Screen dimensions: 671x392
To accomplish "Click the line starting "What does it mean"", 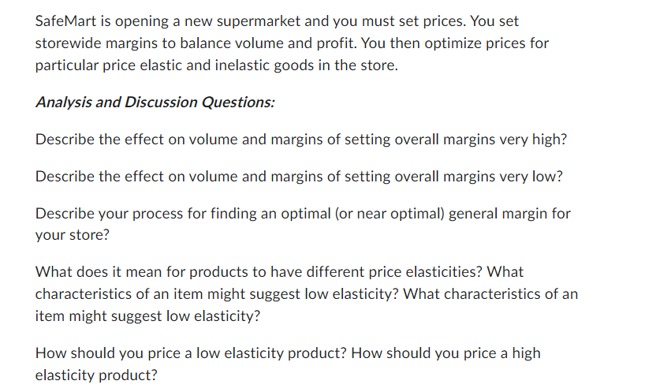I will click(x=279, y=272).
